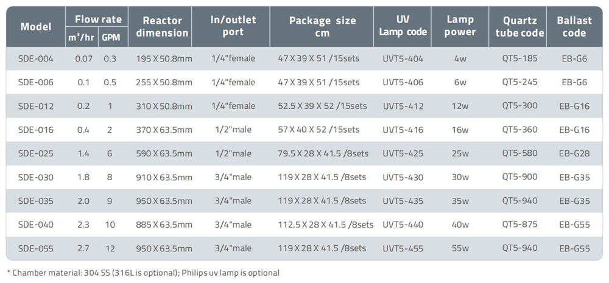Click the m³/hr sub-header cell

pos(81,37)
